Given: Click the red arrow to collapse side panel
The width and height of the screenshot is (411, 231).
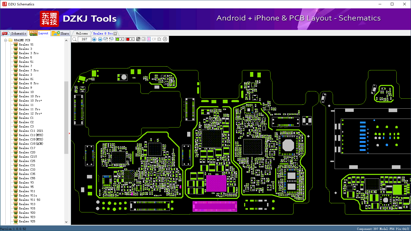Looking at the screenshot, I should tap(69, 133).
